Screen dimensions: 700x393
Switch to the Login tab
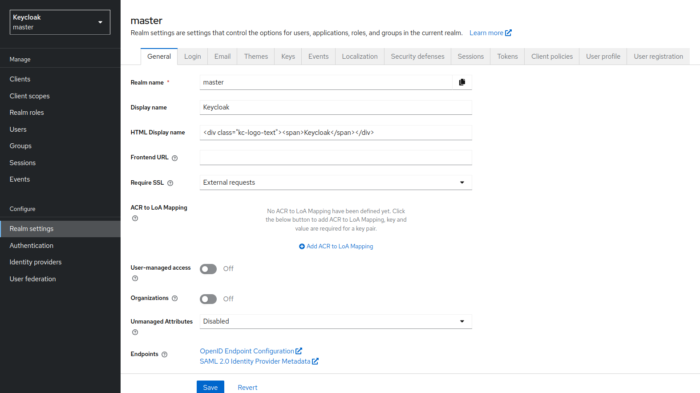tap(193, 57)
